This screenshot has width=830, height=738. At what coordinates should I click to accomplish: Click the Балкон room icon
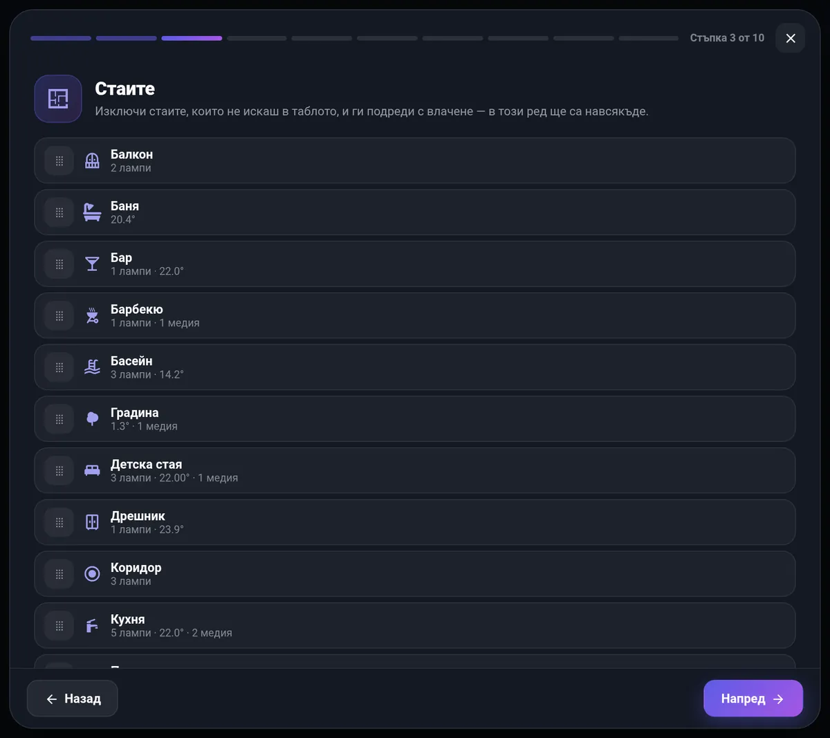(92, 161)
